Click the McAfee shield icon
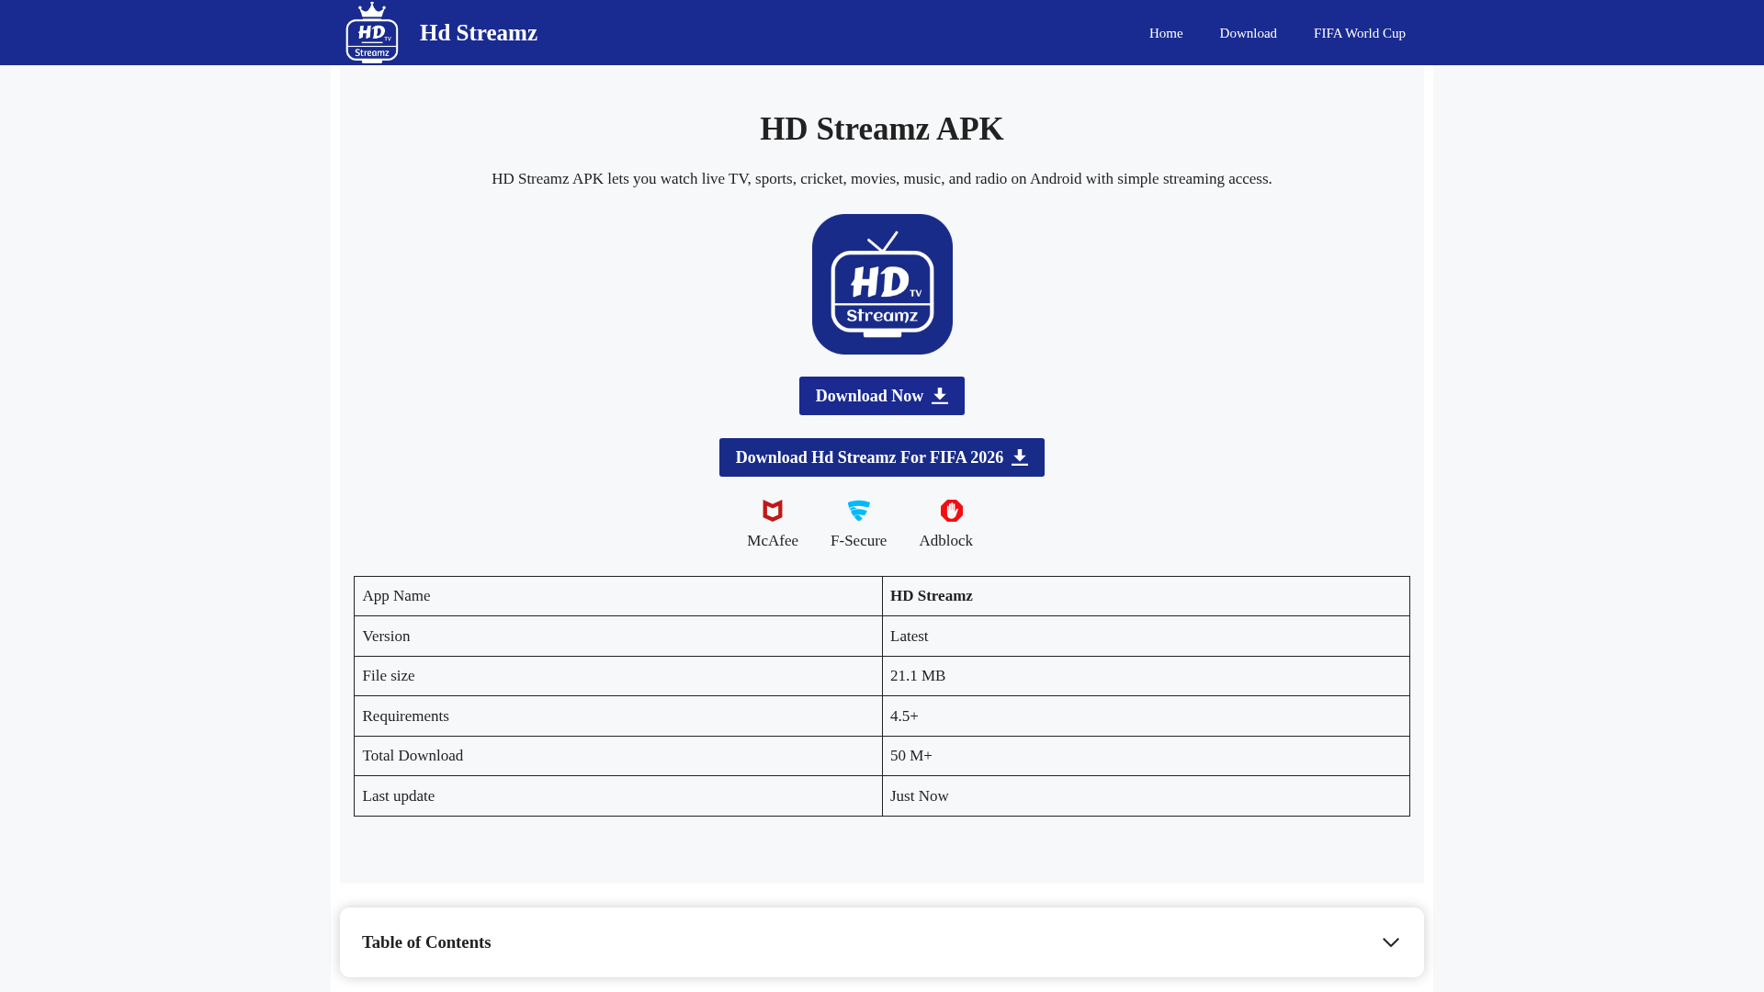Image resolution: width=1764 pixels, height=992 pixels. pyautogui.click(x=773, y=511)
